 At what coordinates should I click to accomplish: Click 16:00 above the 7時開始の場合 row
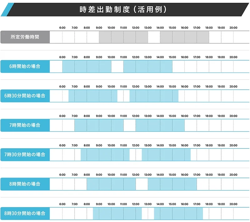point(184,116)
